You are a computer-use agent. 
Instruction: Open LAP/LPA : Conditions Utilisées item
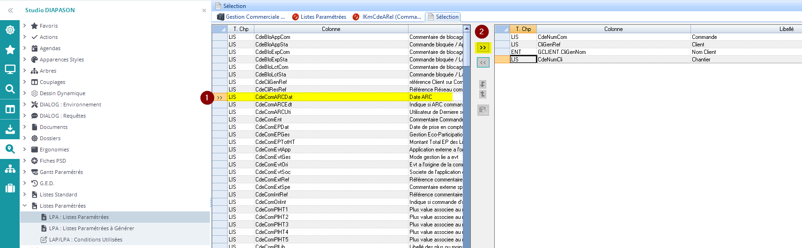pyautogui.click(x=85, y=240)
